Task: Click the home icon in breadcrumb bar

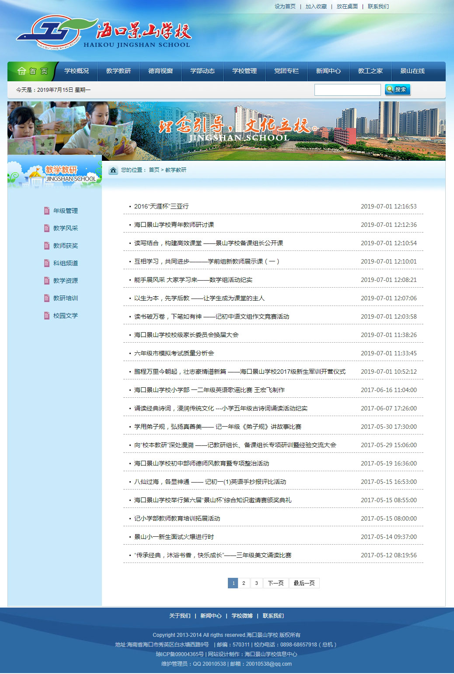Action: [113, 170]
